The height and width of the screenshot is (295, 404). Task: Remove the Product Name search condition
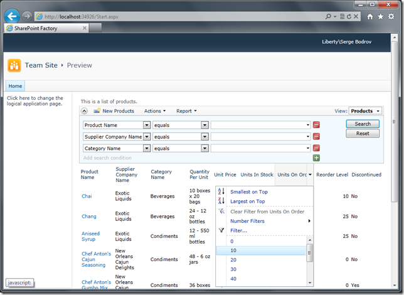pyautogui.click(x=316, y=125)
